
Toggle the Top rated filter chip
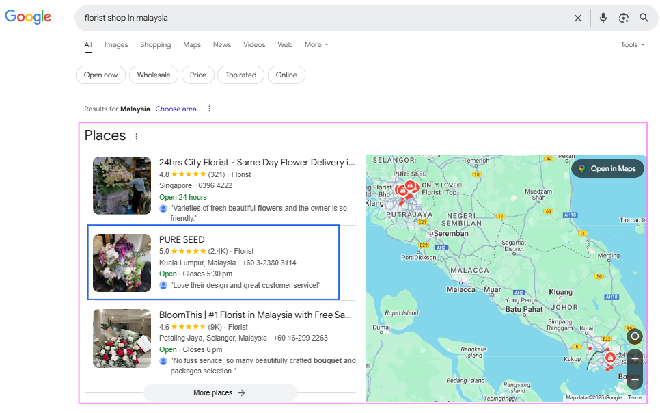pos(240,75)
